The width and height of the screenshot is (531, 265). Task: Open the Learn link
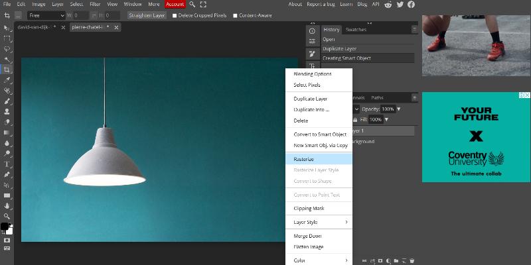346,5
